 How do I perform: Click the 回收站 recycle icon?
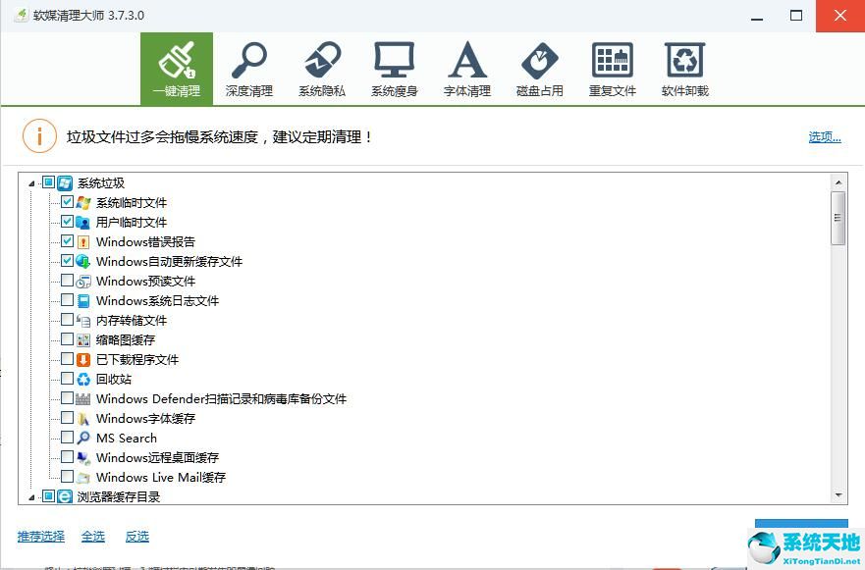pyautogui.click(x=83, y=380)
